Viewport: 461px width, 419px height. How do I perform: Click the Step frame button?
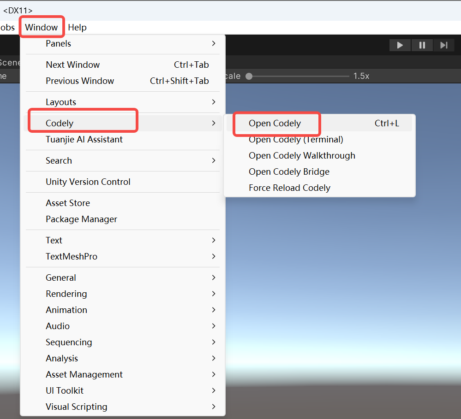click(443, 45)
